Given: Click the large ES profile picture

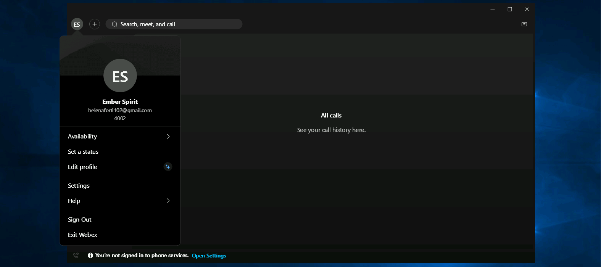Looking at the screenshot, I should (120, 76).
